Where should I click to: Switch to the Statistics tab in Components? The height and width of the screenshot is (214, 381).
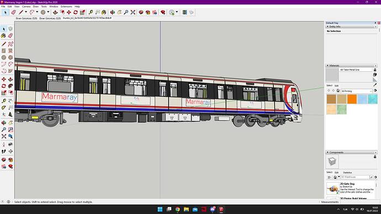coord(347,173)
